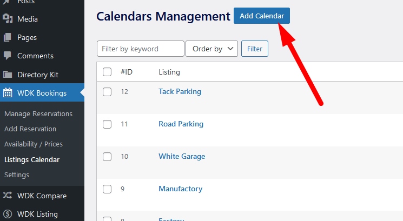Apply filters with the Filter button
The height and width of the screenshot is (221, 403).
(x=255, y=49)
